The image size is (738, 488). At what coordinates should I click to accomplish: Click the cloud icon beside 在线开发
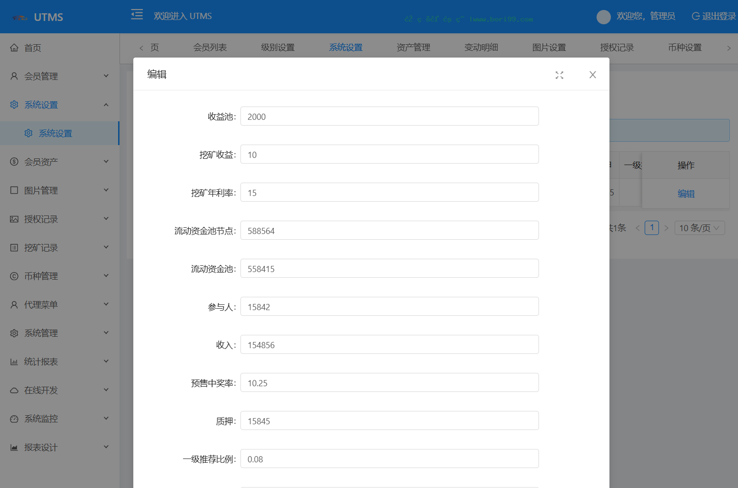tap(14, 390)
